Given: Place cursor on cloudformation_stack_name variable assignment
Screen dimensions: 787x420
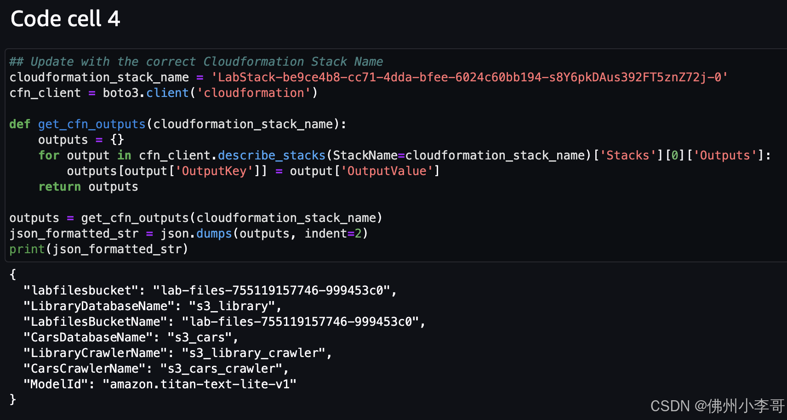Looking at the screenshot, I should [x=99, y=77].
